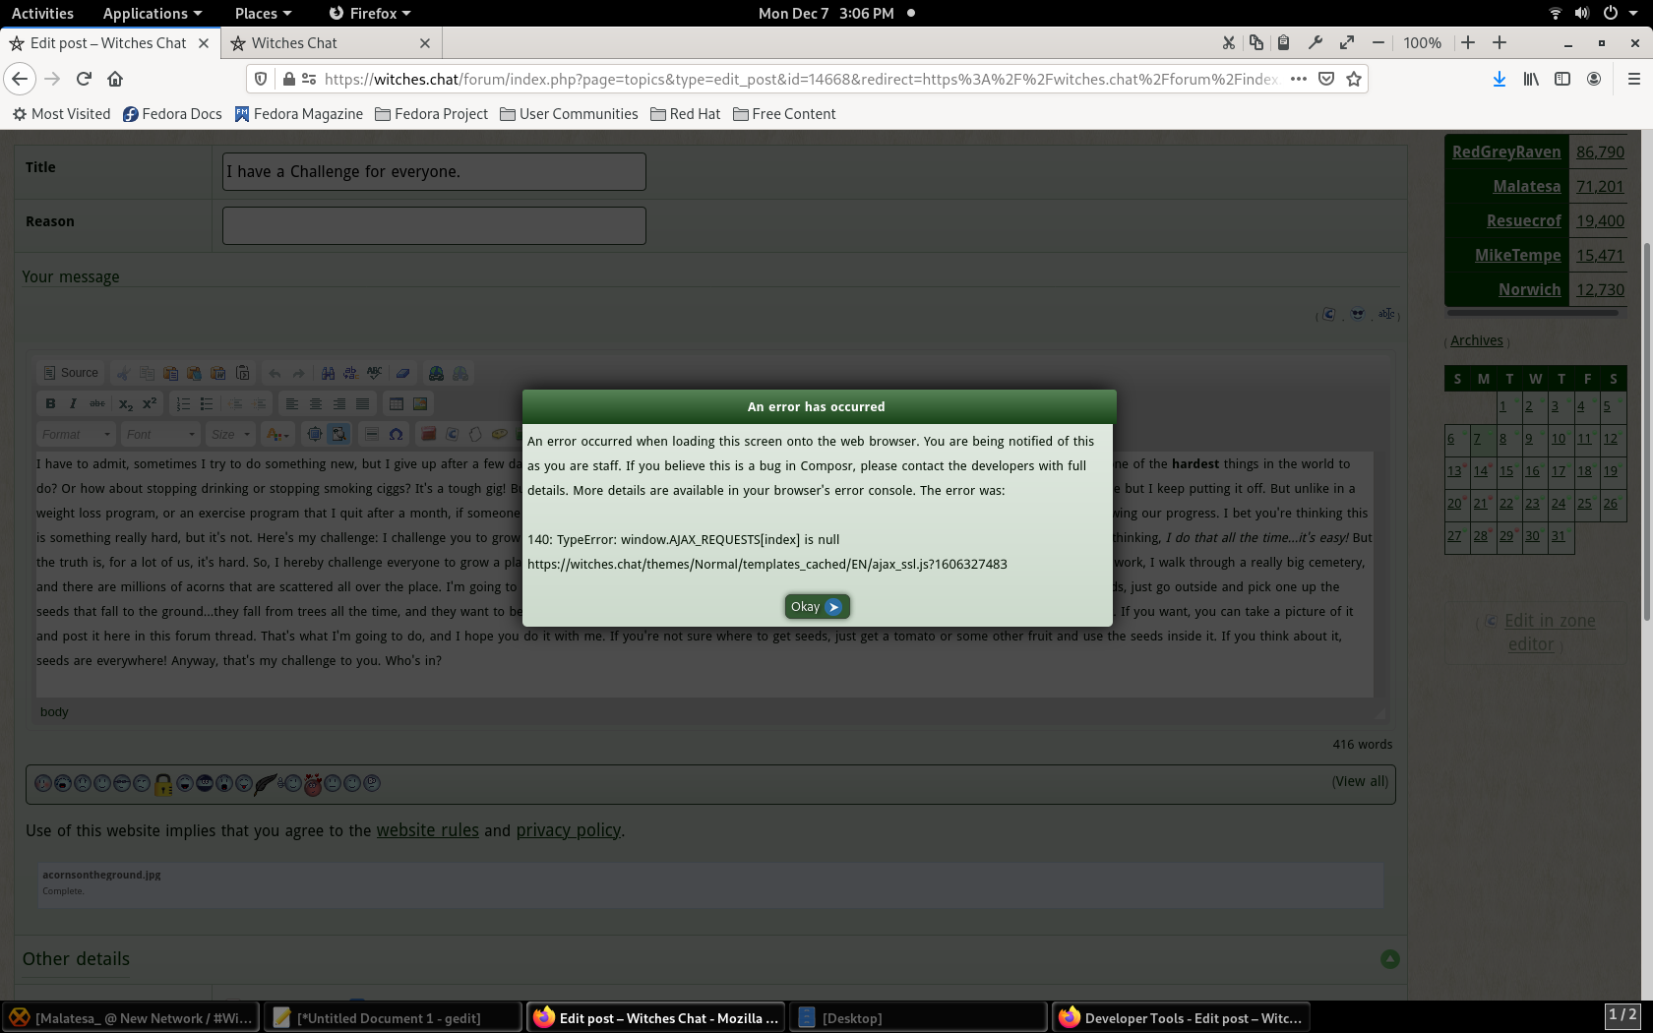This screenshot has width=1653, height=1033.
Task: Click the insert table icon
Action: (397, 404)
